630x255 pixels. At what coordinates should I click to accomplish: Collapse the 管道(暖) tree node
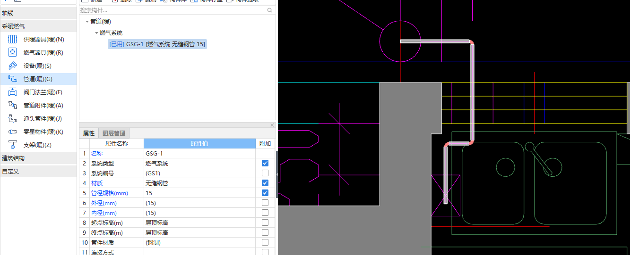pyautogui.click(x=87, y=22)
